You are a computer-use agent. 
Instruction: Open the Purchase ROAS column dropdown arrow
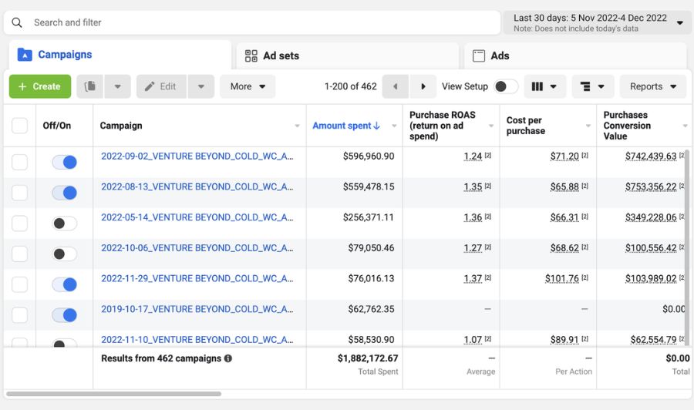pos(491,126)
